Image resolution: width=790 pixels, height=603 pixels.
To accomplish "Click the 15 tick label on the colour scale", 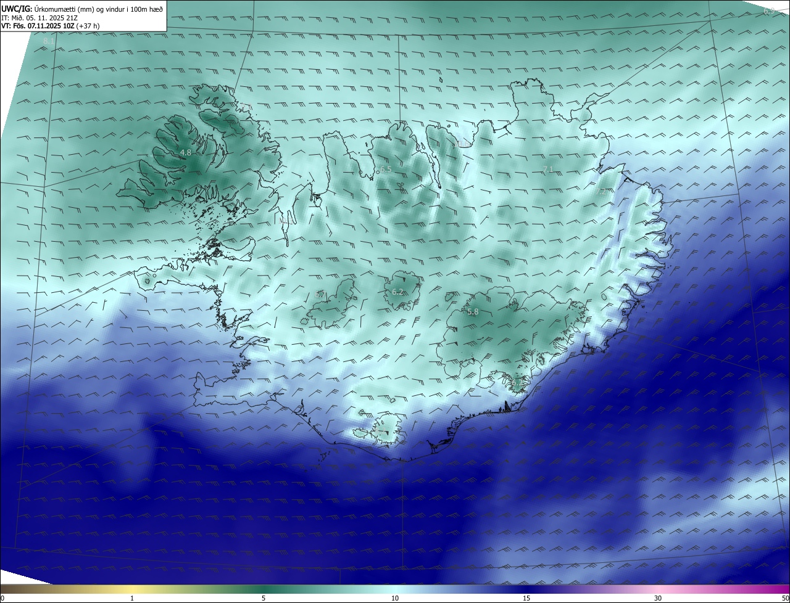I will pyautogui.click(x=526, y=598).
